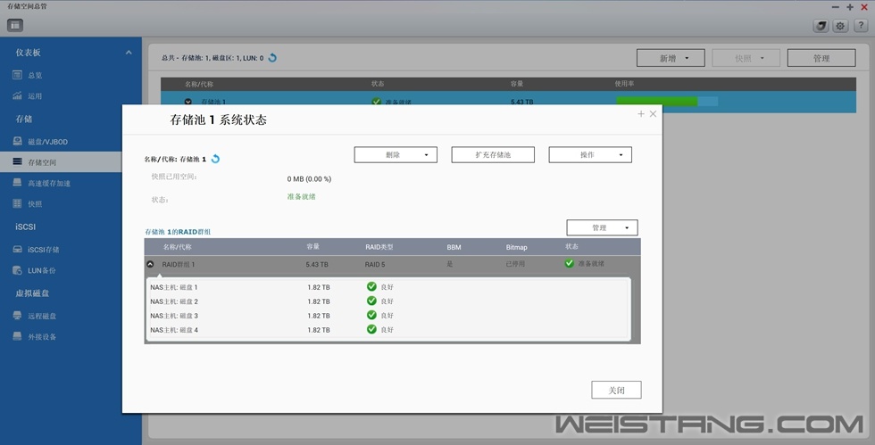
Task: Collapse the RAID群组 1 row
Action: coord(150,264)
